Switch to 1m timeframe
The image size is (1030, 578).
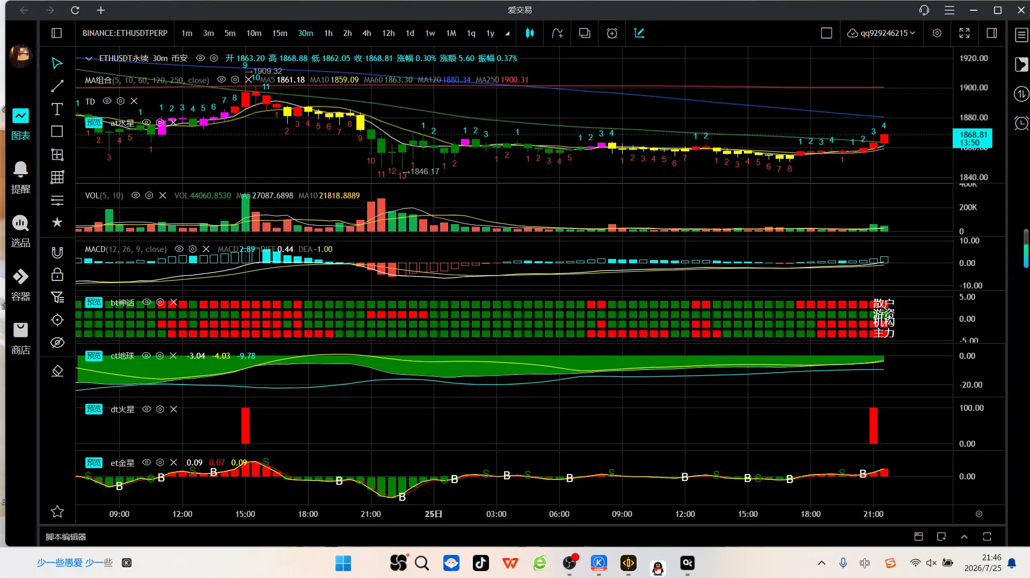[187, 33]
